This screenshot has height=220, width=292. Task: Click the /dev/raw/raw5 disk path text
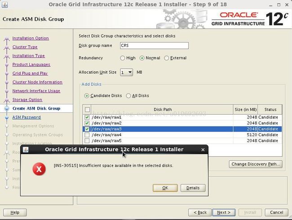tap(106, 141)
